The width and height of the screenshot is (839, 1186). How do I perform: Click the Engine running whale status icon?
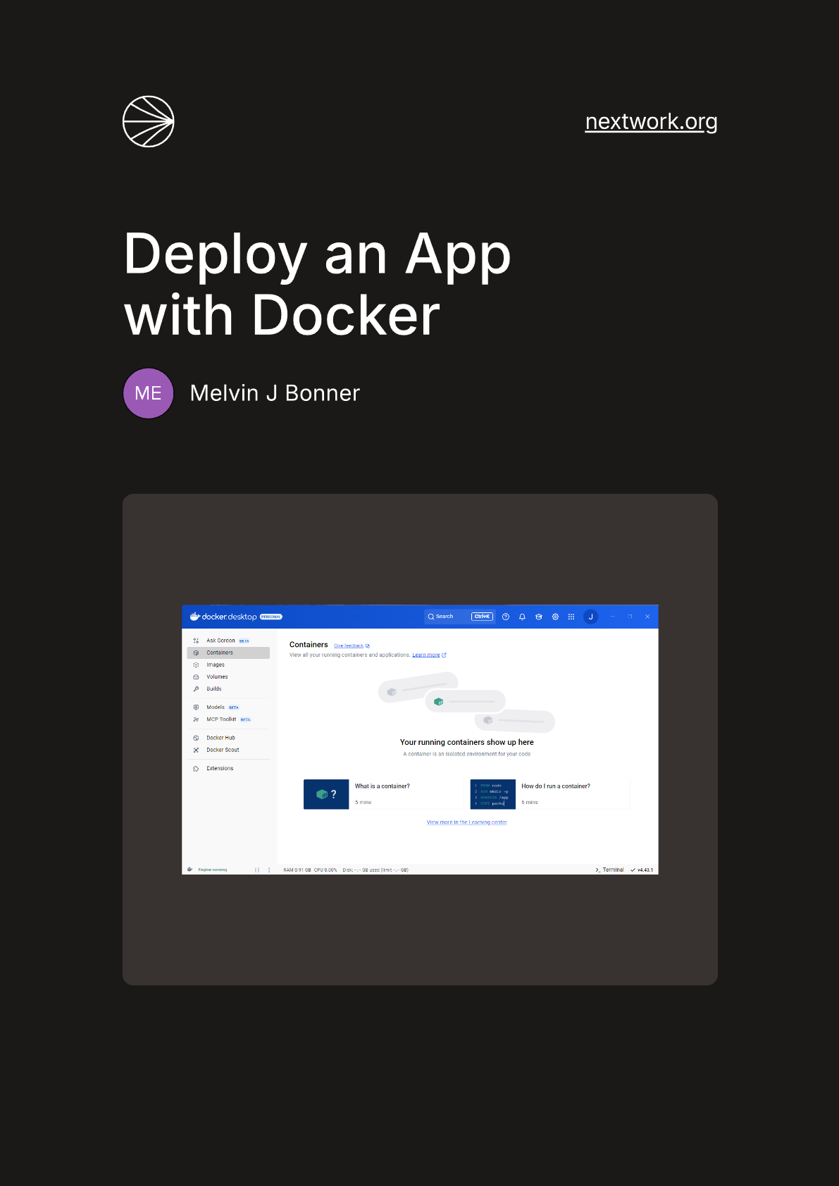point(189,870)
